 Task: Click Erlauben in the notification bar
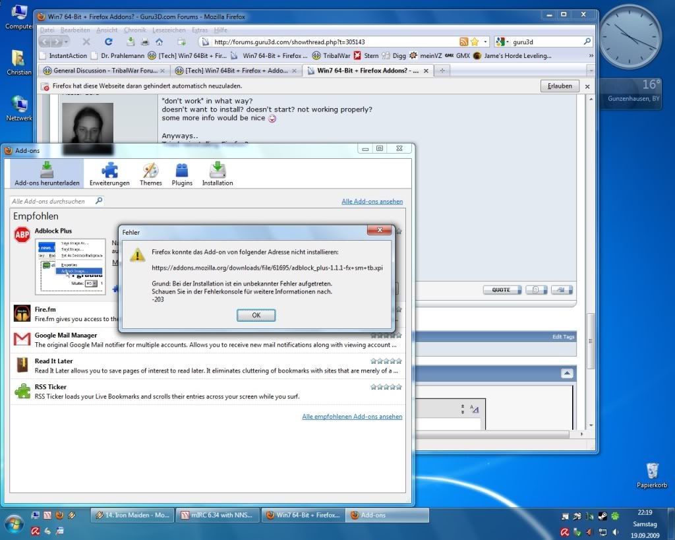point(560,86)
